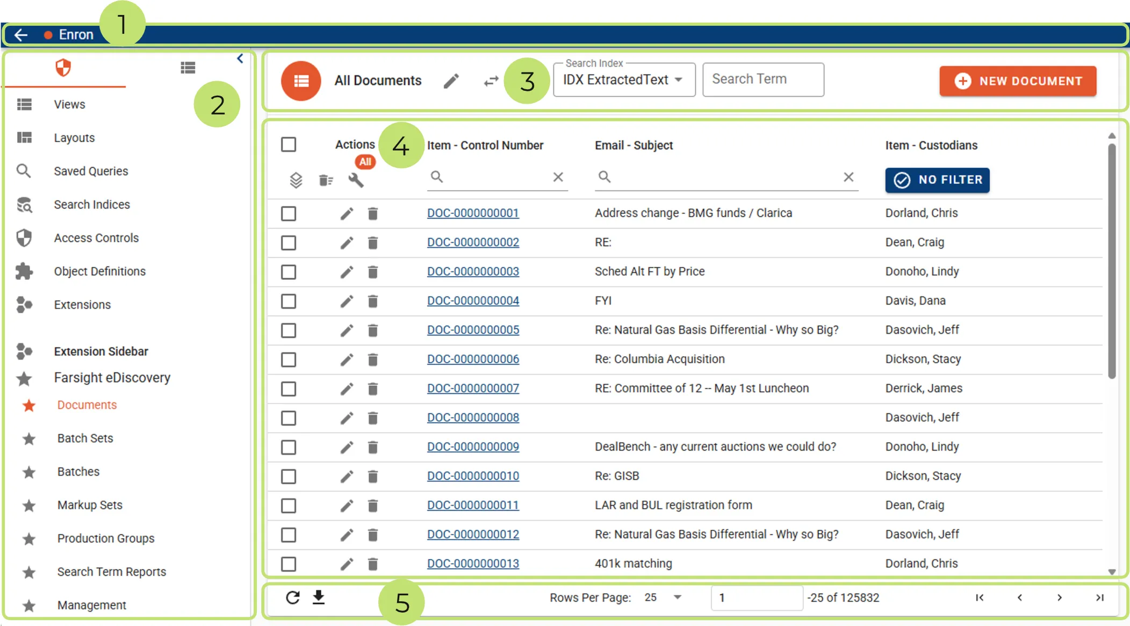1130x626 pixels.
Task: Open the DOC-0000000010 link
Action: pos(473,476)
